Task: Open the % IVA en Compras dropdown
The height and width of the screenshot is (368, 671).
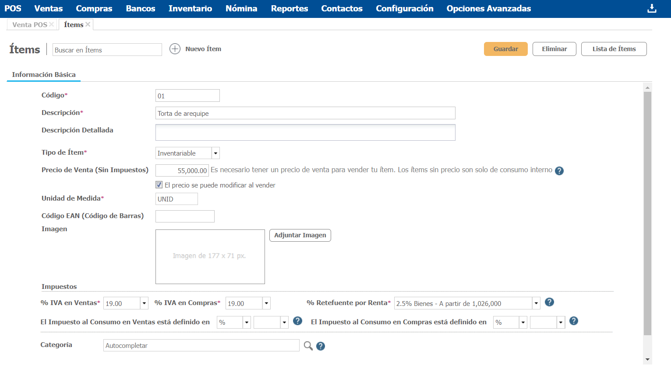Action: pos(266,303)
